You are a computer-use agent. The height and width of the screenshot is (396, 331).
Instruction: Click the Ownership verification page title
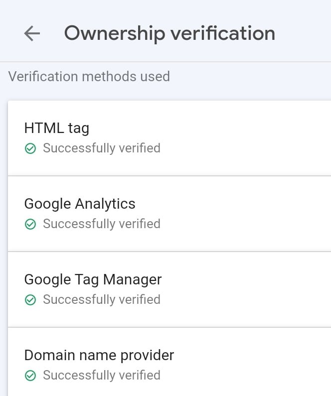tap(169, 33)
